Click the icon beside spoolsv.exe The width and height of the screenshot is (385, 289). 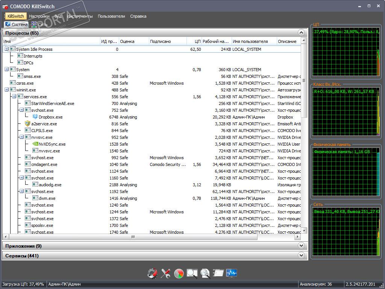pyautogui.click(x=28, y=225)
